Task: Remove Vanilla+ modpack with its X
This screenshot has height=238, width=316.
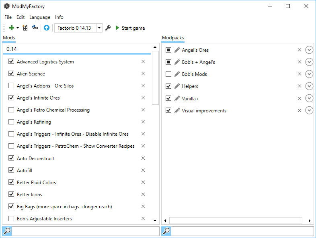Action: tap(300, 98)
